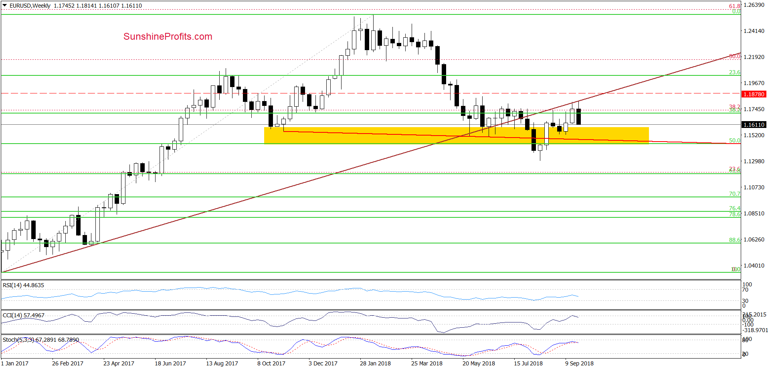Image resolution: width=768 pixels, height=369 pixels.
Task: Click the 1.17450 price axis label
Action: pyautogui.click(x=754, y=109)
